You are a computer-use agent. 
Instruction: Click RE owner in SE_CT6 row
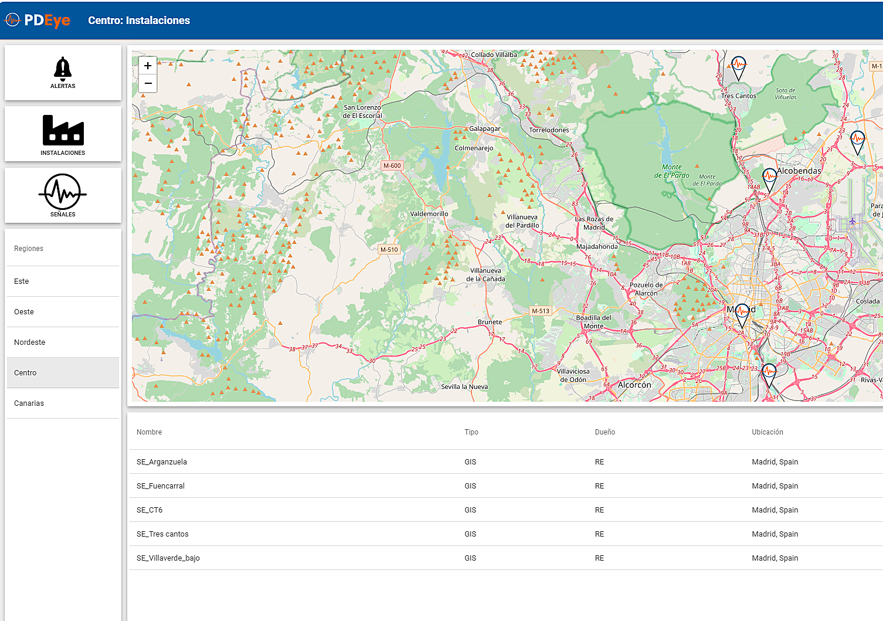[x=599, y=510]
